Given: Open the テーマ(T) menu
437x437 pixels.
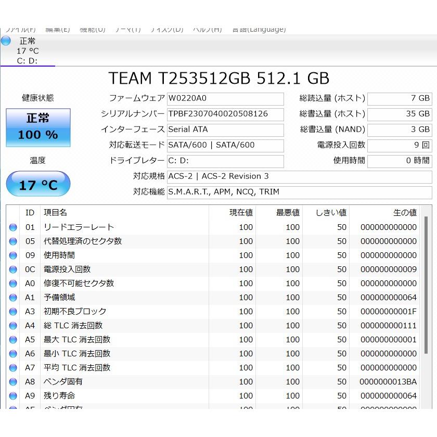Looking at the screenshot, I should 126,29.
